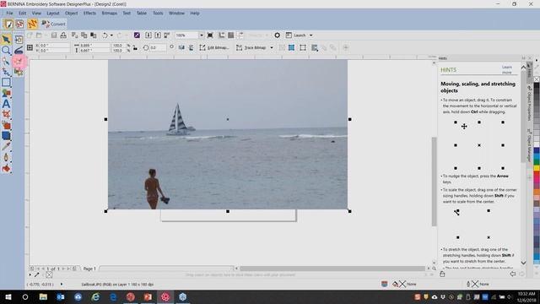This screenshot has height=304, width=540.
Task: Switch to Embroidery Canvas mode
Action: point(20,24)
